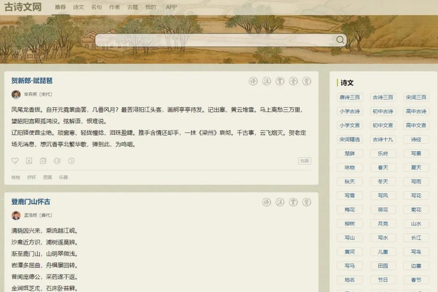Open poem title 贺新郎·赋琵琶
Image resolution: width=438 pixels, height=292 pixels.
(32, 81)
